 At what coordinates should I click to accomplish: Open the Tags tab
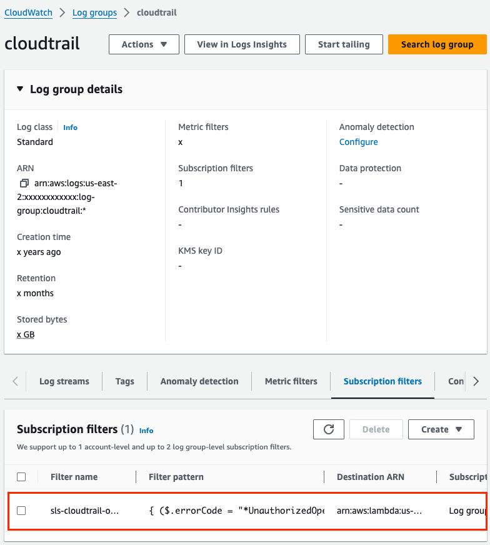[124, 381]
